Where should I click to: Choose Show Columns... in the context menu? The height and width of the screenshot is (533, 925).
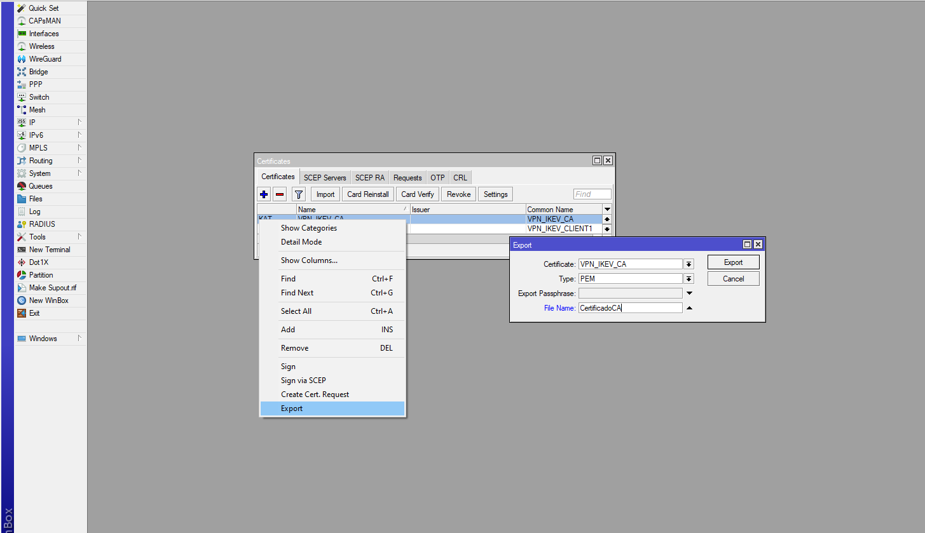[332, 260]
